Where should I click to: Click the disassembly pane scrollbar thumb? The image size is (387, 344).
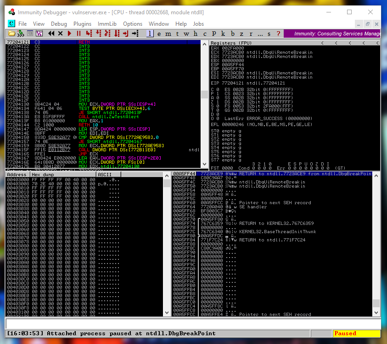click(204, 94)
